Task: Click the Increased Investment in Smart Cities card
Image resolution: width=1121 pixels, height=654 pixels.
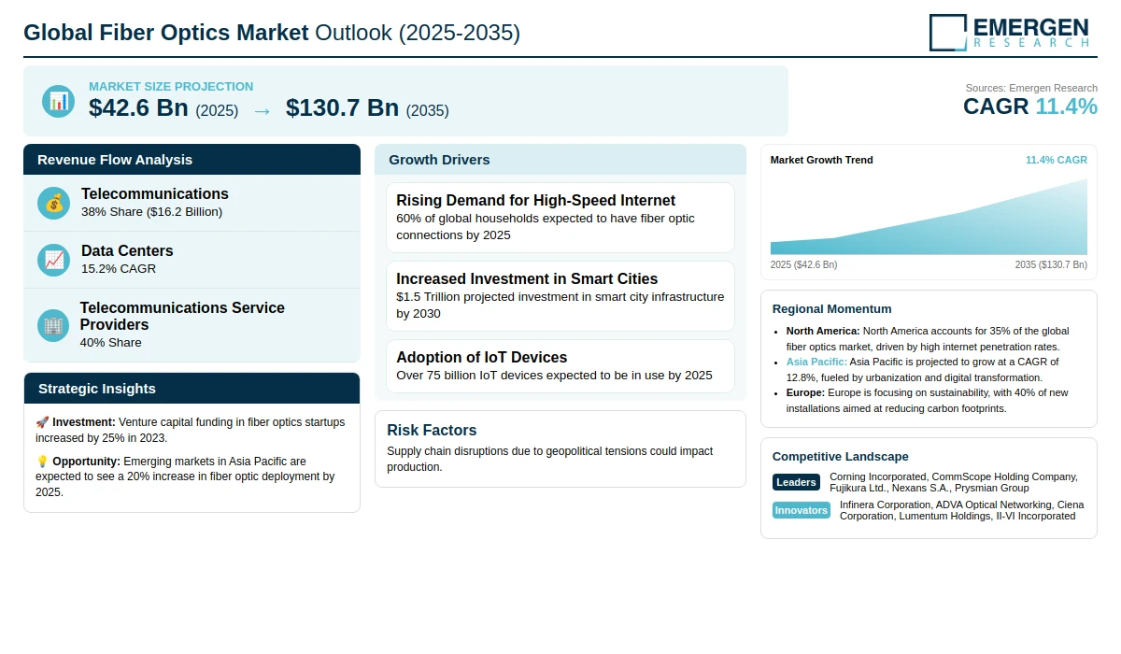Action: click(x=560, y=295)
